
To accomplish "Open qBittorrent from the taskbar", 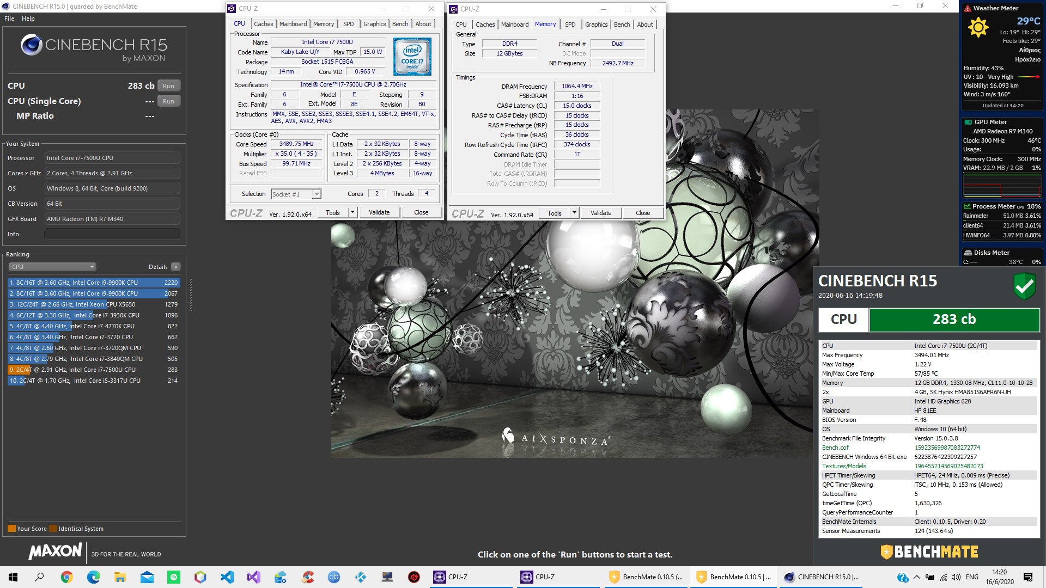I will (334, 577).
